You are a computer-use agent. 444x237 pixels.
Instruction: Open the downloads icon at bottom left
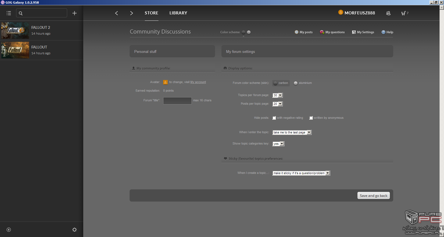(9, 230)
